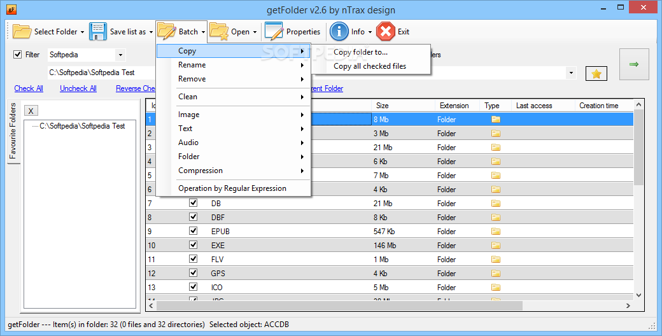Expand the Remove submenu

tap(234, 79)
